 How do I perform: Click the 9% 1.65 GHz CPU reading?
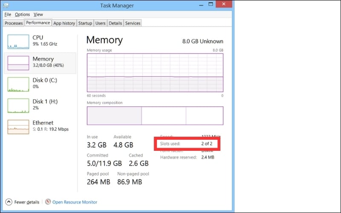coord(45,44)
